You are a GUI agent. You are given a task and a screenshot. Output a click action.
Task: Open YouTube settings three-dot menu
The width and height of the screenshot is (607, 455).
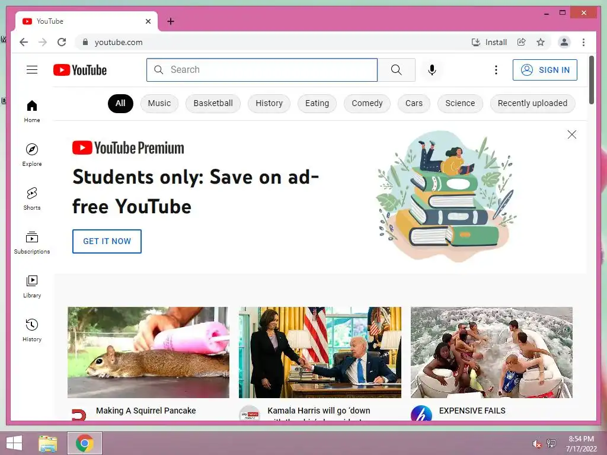[x=496, y=70]
